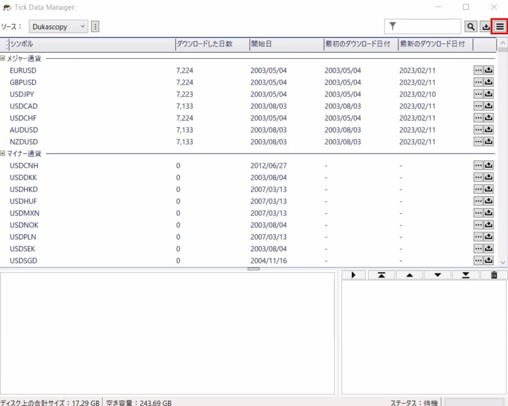Download USDSGD tick data

coord(489,260)
